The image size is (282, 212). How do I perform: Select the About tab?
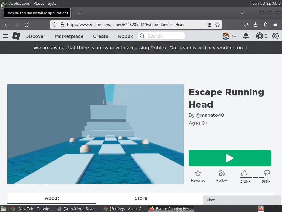[52, 198]
